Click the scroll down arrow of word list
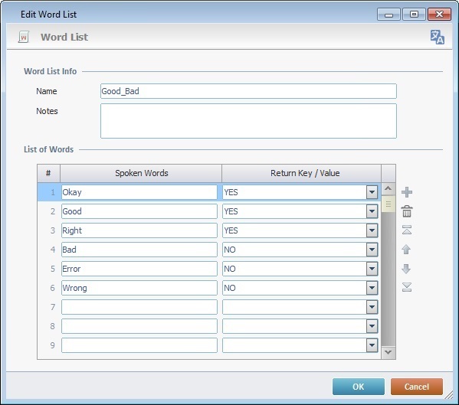Image resolution: width=459 pixels, height=405 pixels. pyautogui.click(x=389, y=352)
